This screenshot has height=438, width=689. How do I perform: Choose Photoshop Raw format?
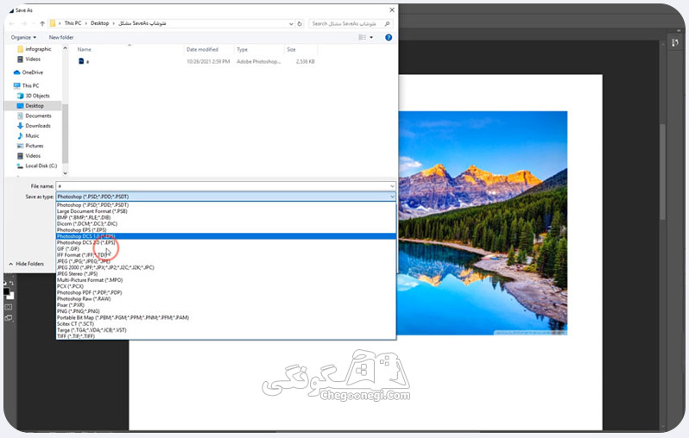coord(226,299)
